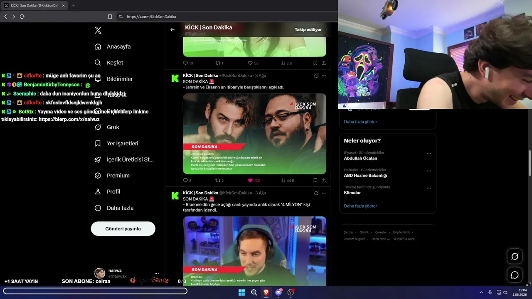Click the X page vertical scrollbar
Screen dimensions: 532x299
(530, 163)
